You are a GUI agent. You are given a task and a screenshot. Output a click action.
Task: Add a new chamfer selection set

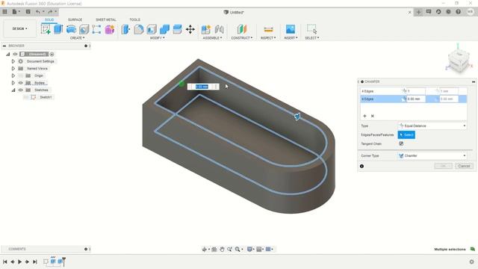click(x=364, y=116)
